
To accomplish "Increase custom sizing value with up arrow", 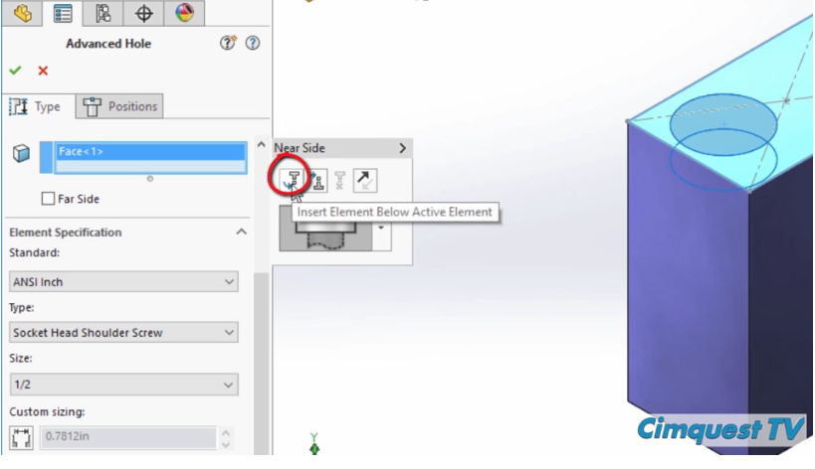I will pos(226,432).
